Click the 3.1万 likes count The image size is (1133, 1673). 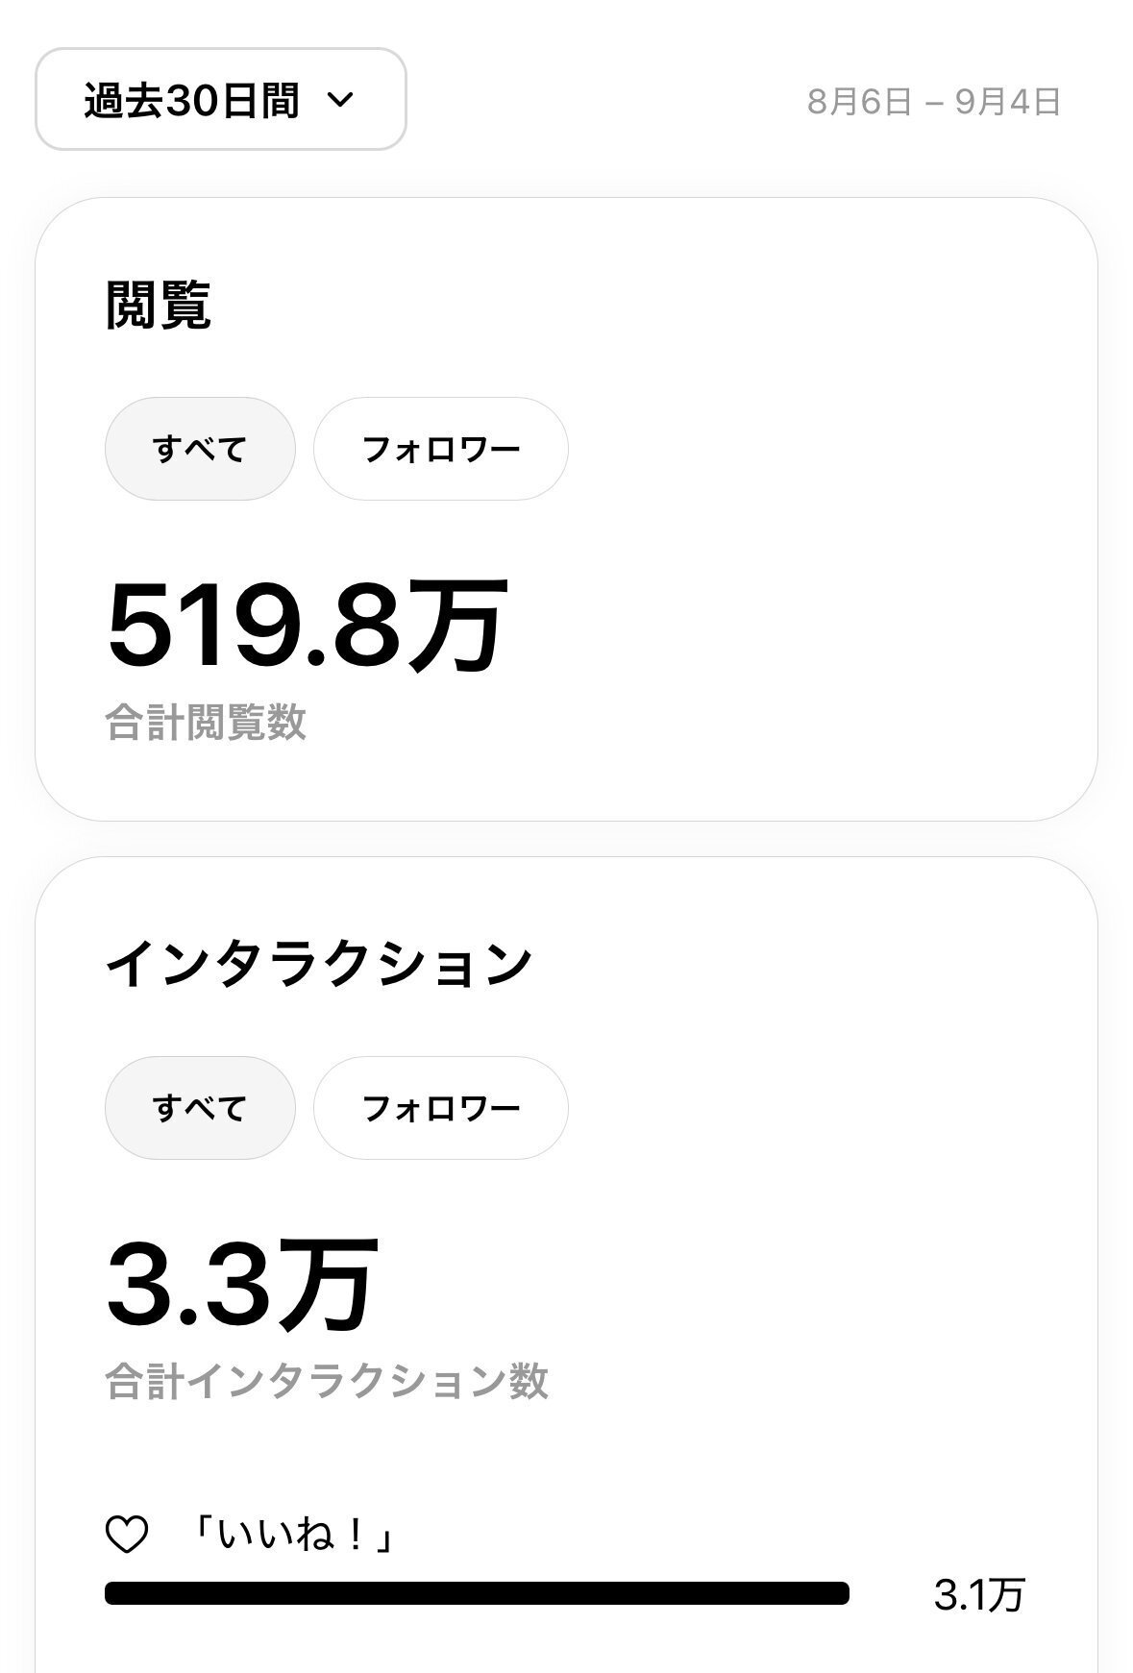979,1595
